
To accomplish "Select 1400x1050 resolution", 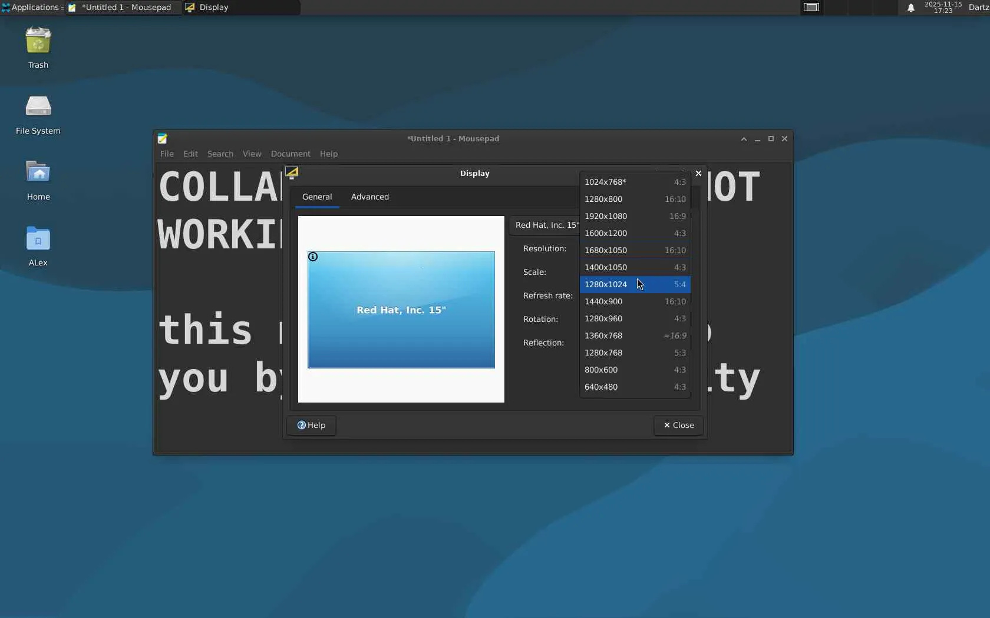I will [635, 267].
